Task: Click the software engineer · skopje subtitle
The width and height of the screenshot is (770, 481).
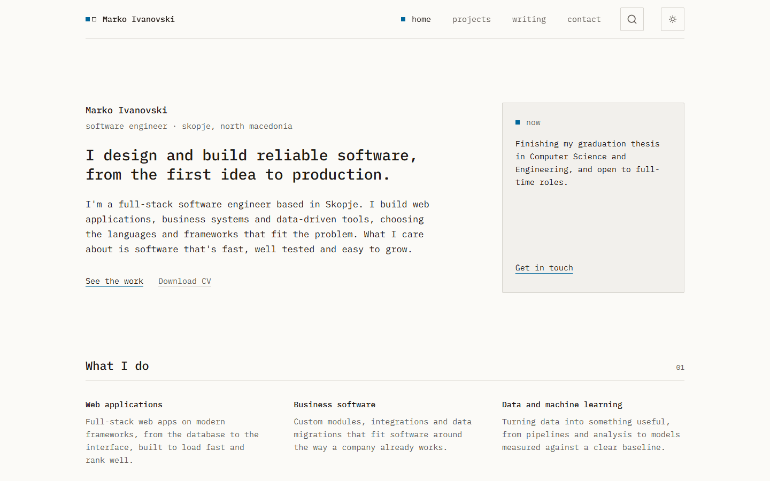Action: pyautogui.click(x=189, y=126)
